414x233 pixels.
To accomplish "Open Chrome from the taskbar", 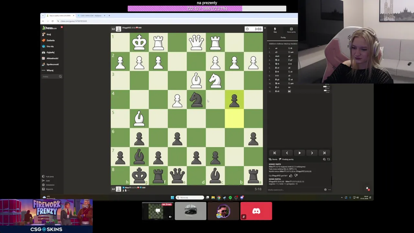I will point(219,197).
